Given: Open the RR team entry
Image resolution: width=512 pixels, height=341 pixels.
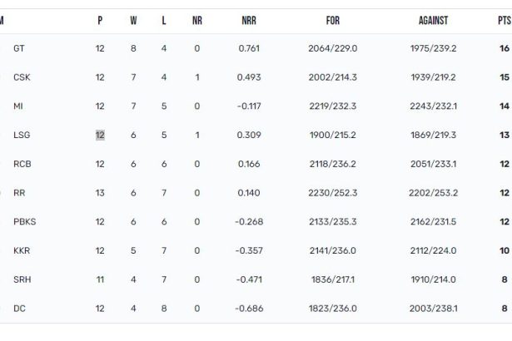Looking at the screenshot, I should (19, 193).
